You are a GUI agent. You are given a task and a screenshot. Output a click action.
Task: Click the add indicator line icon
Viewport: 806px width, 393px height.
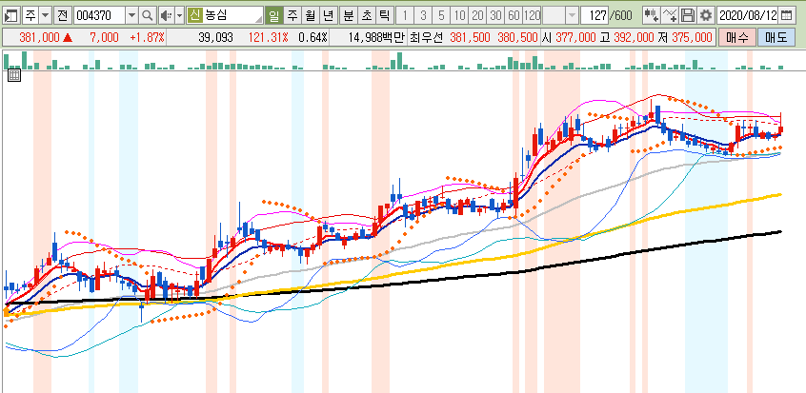click(670, 15)
